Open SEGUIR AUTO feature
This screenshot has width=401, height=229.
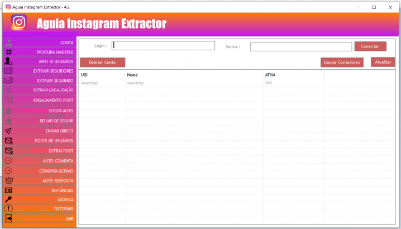40,111
